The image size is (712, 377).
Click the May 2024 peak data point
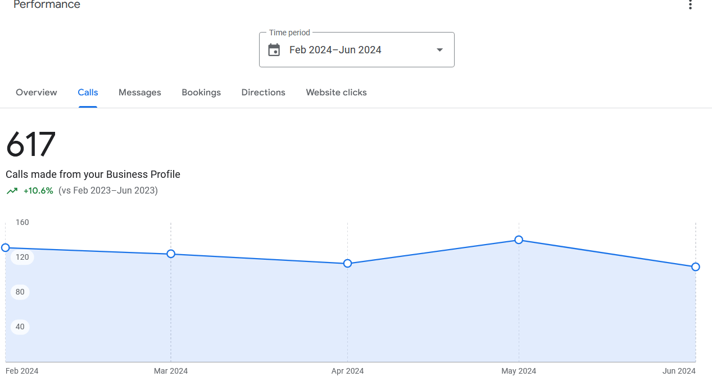(x=519, y=240)
